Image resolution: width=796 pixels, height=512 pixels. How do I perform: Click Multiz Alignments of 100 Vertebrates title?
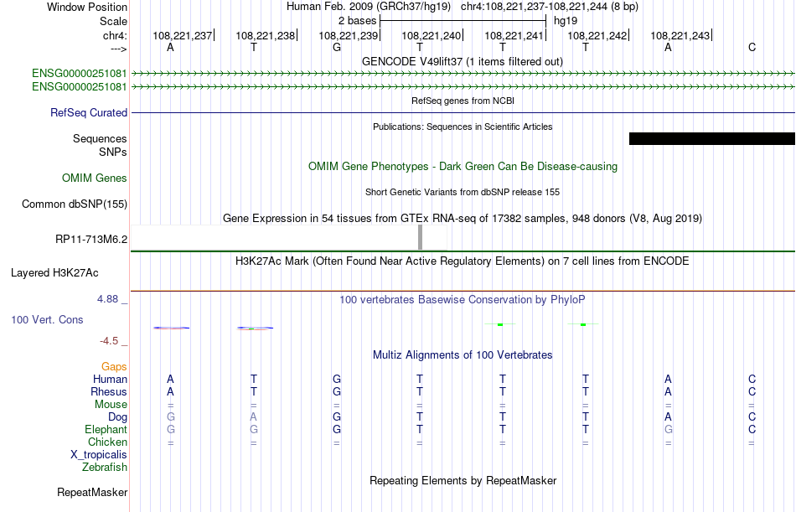coord(463,355)
